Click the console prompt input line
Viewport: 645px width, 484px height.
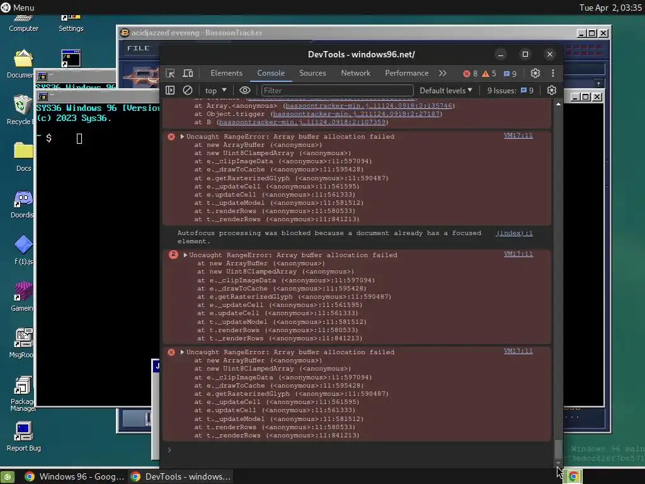point(358,450)
